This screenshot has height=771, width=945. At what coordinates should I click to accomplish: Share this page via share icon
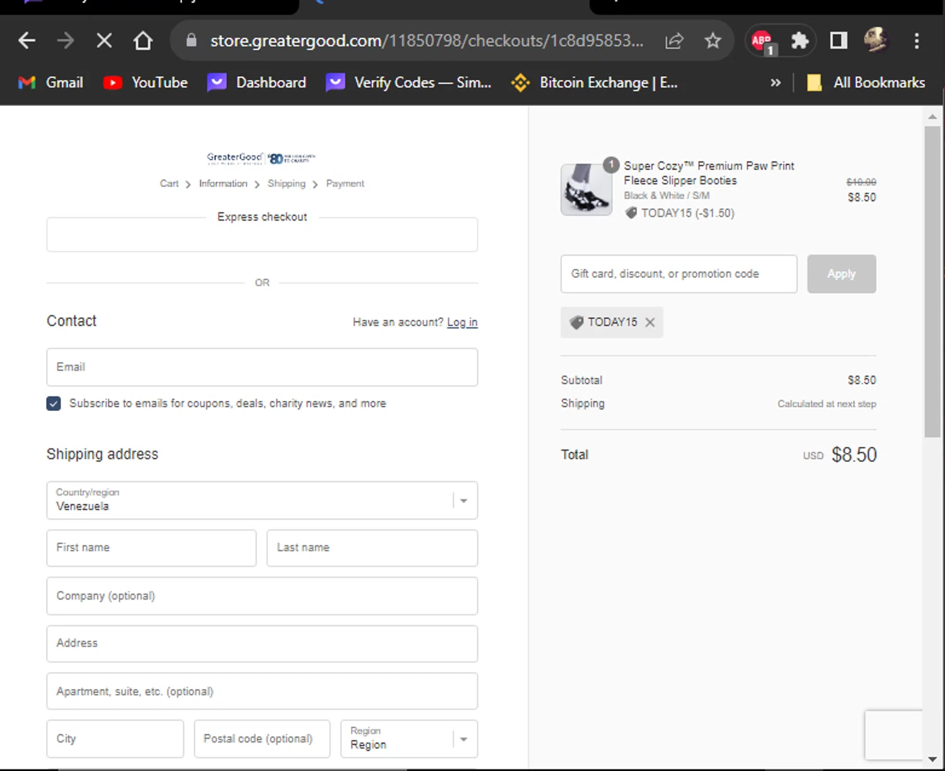(x=674, y=41)
